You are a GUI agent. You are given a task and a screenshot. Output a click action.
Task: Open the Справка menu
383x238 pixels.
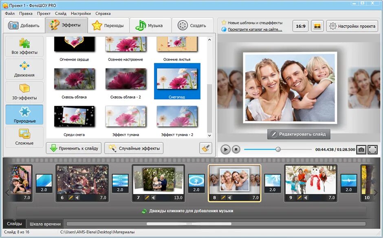[x=103, y=13]
